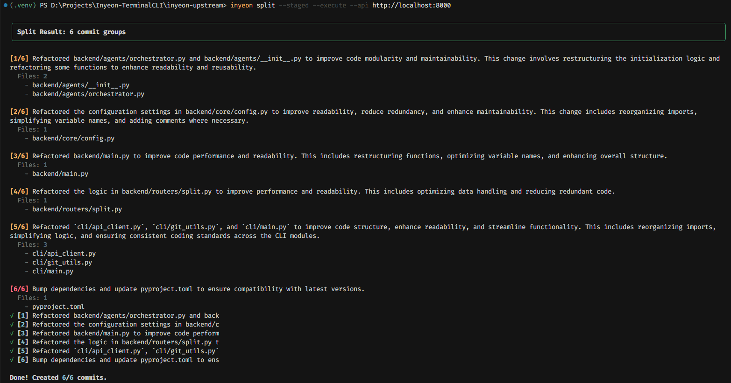
Task: Open pyproject.toml file path
Action: tap(58, 306)
